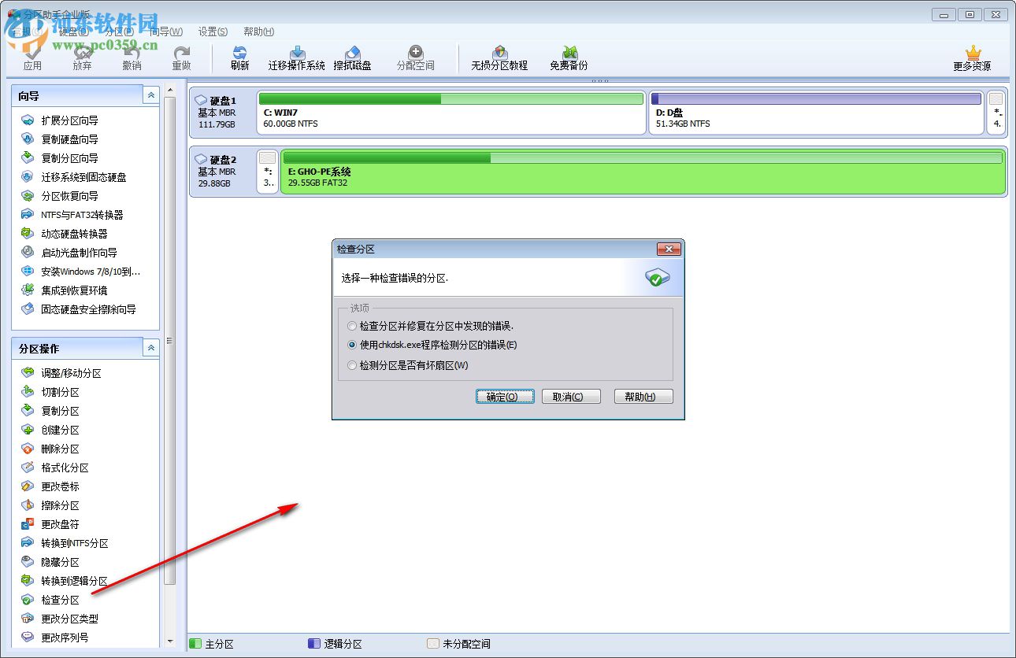The image size is (1016, 658).
Task: Click the 重做 redo icon
Action: pyautogui.click(x=181, y=57)
